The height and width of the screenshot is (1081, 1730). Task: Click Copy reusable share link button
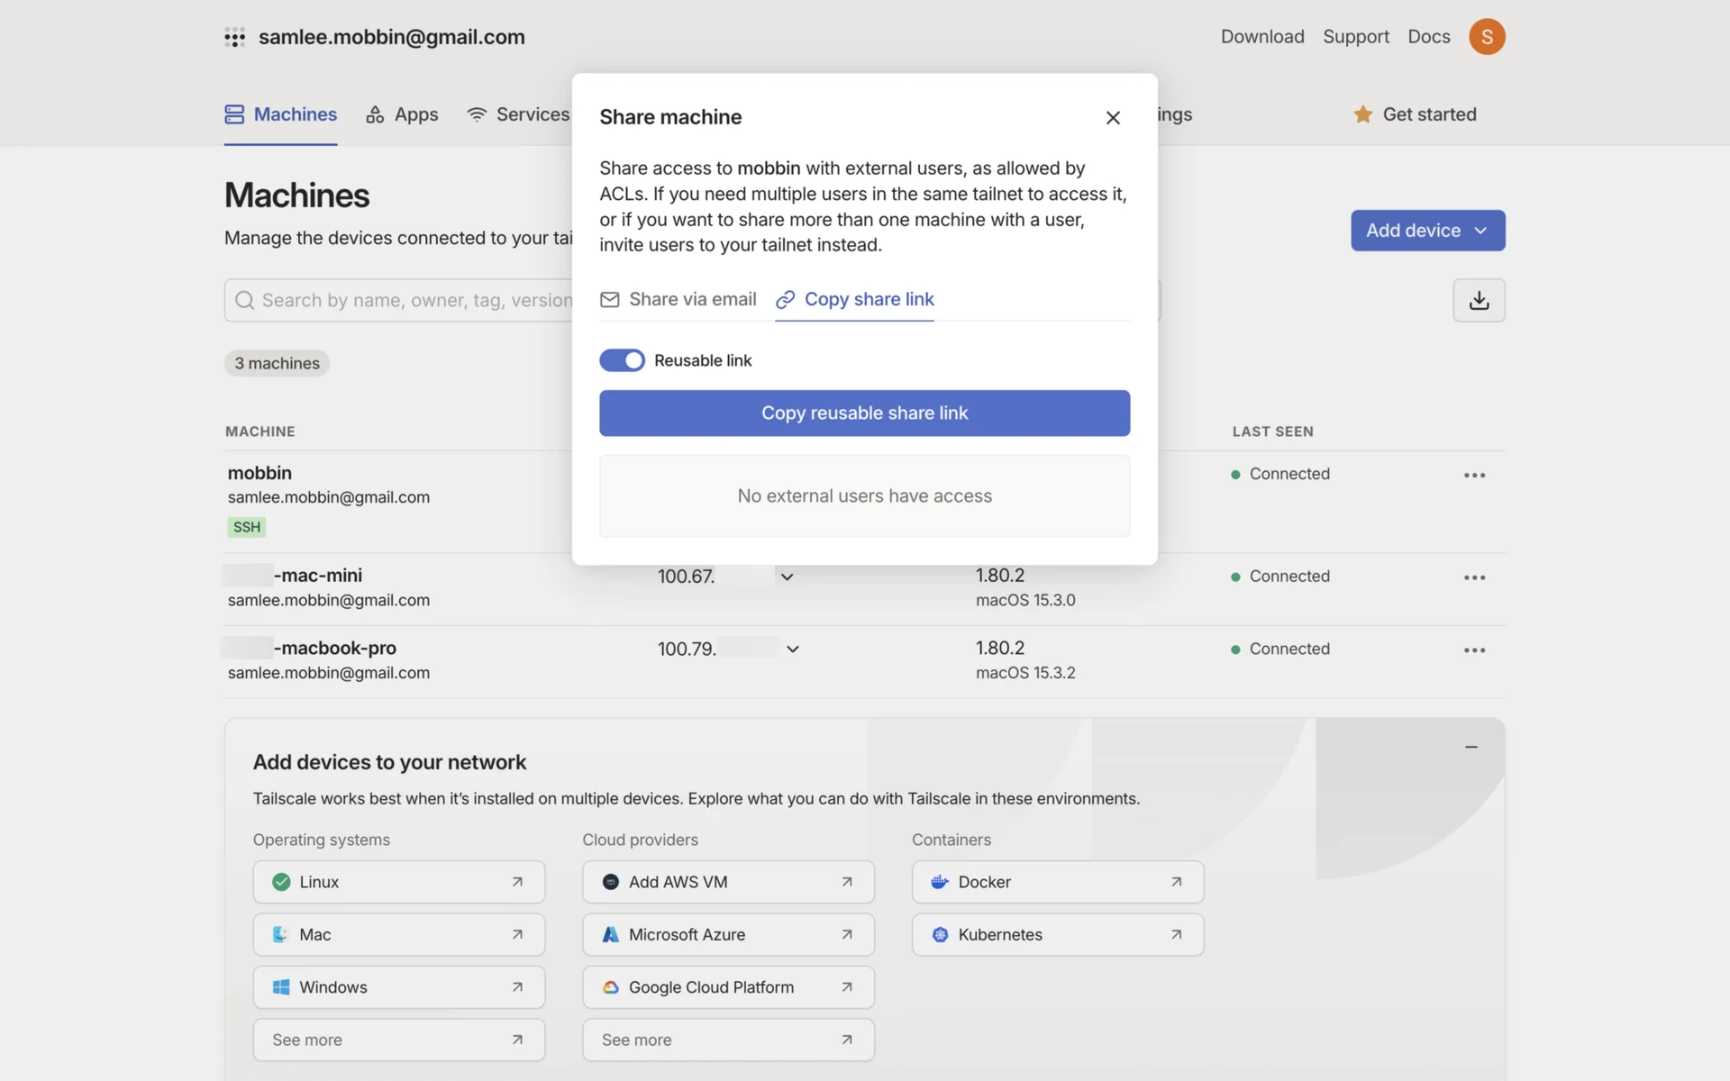pos(864,413)
